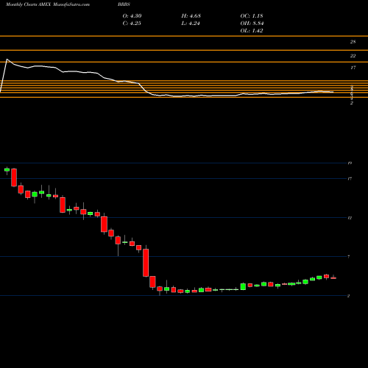Click the '12' candlestick chart axis label
Viewport: 368px width, 368px height.
[x=350, y=218]
